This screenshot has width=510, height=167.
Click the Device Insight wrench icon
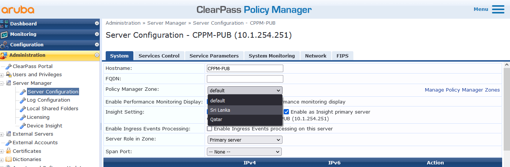click(23, 126)
